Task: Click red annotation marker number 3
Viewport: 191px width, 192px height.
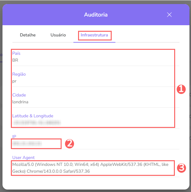Action: 181,168
